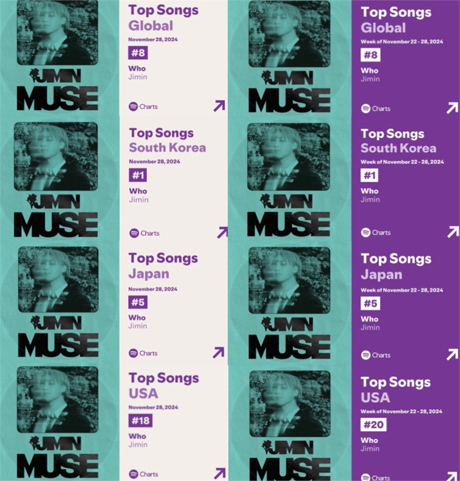Select the #20 rank badge on the weekly USA card
This screenshot has width=460, height=481.
(x=373, y=425)
